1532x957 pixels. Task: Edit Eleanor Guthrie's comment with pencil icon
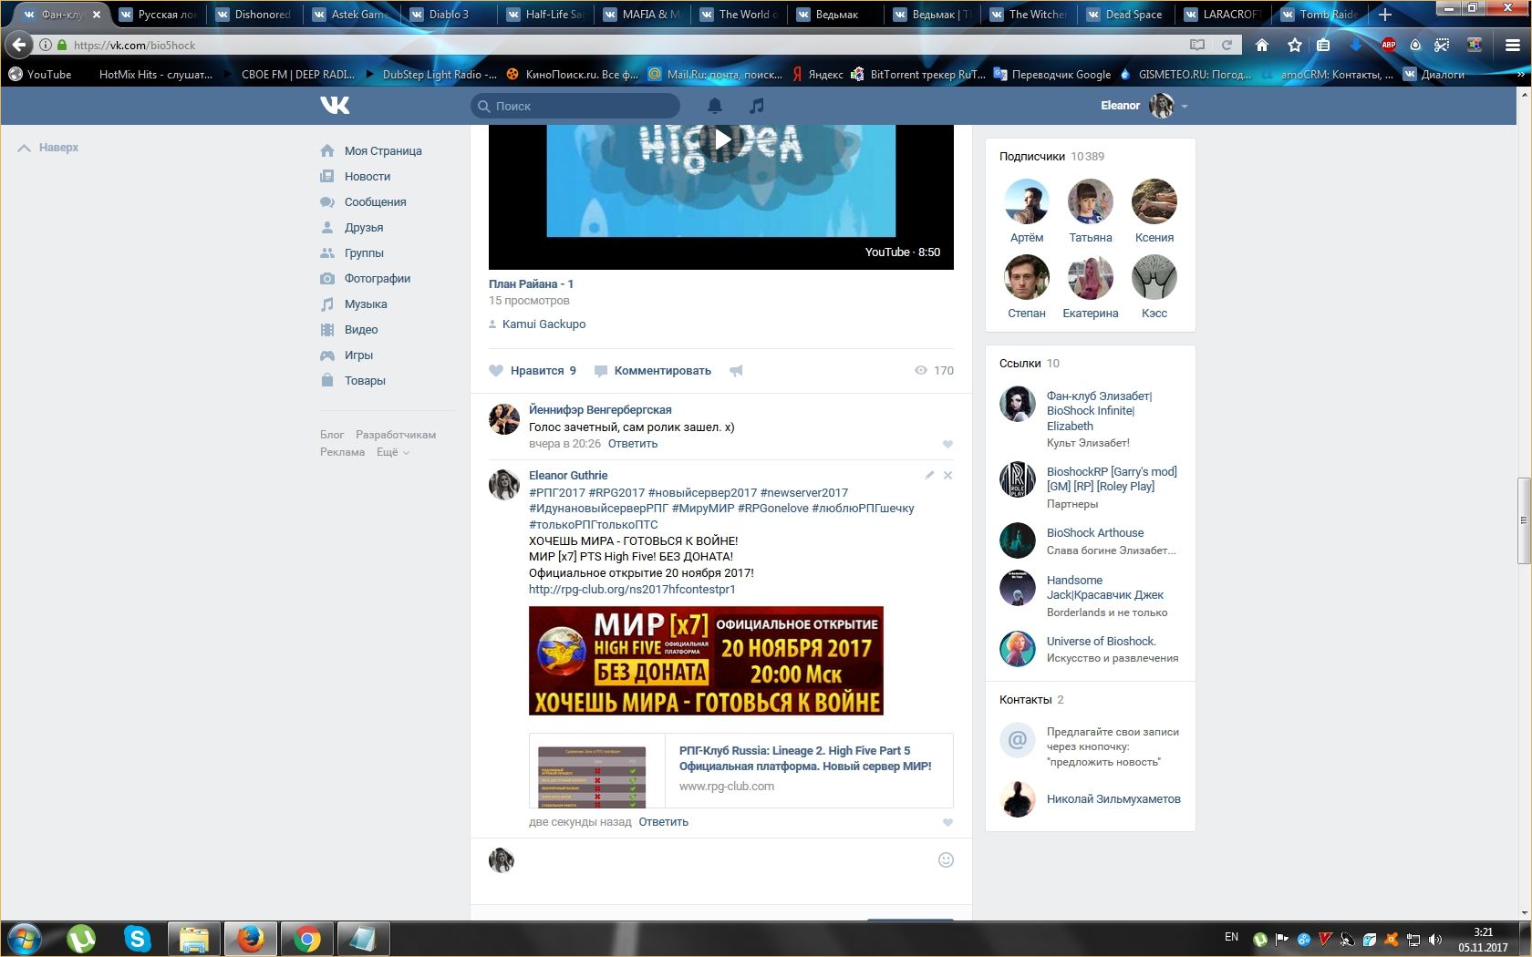929,475
